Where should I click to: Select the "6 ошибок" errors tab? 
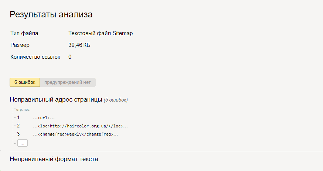pos(25,82)
